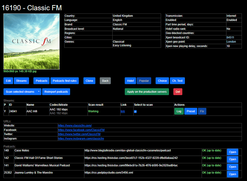Click stream ID 24041 cell

click(x=13, y=111)
